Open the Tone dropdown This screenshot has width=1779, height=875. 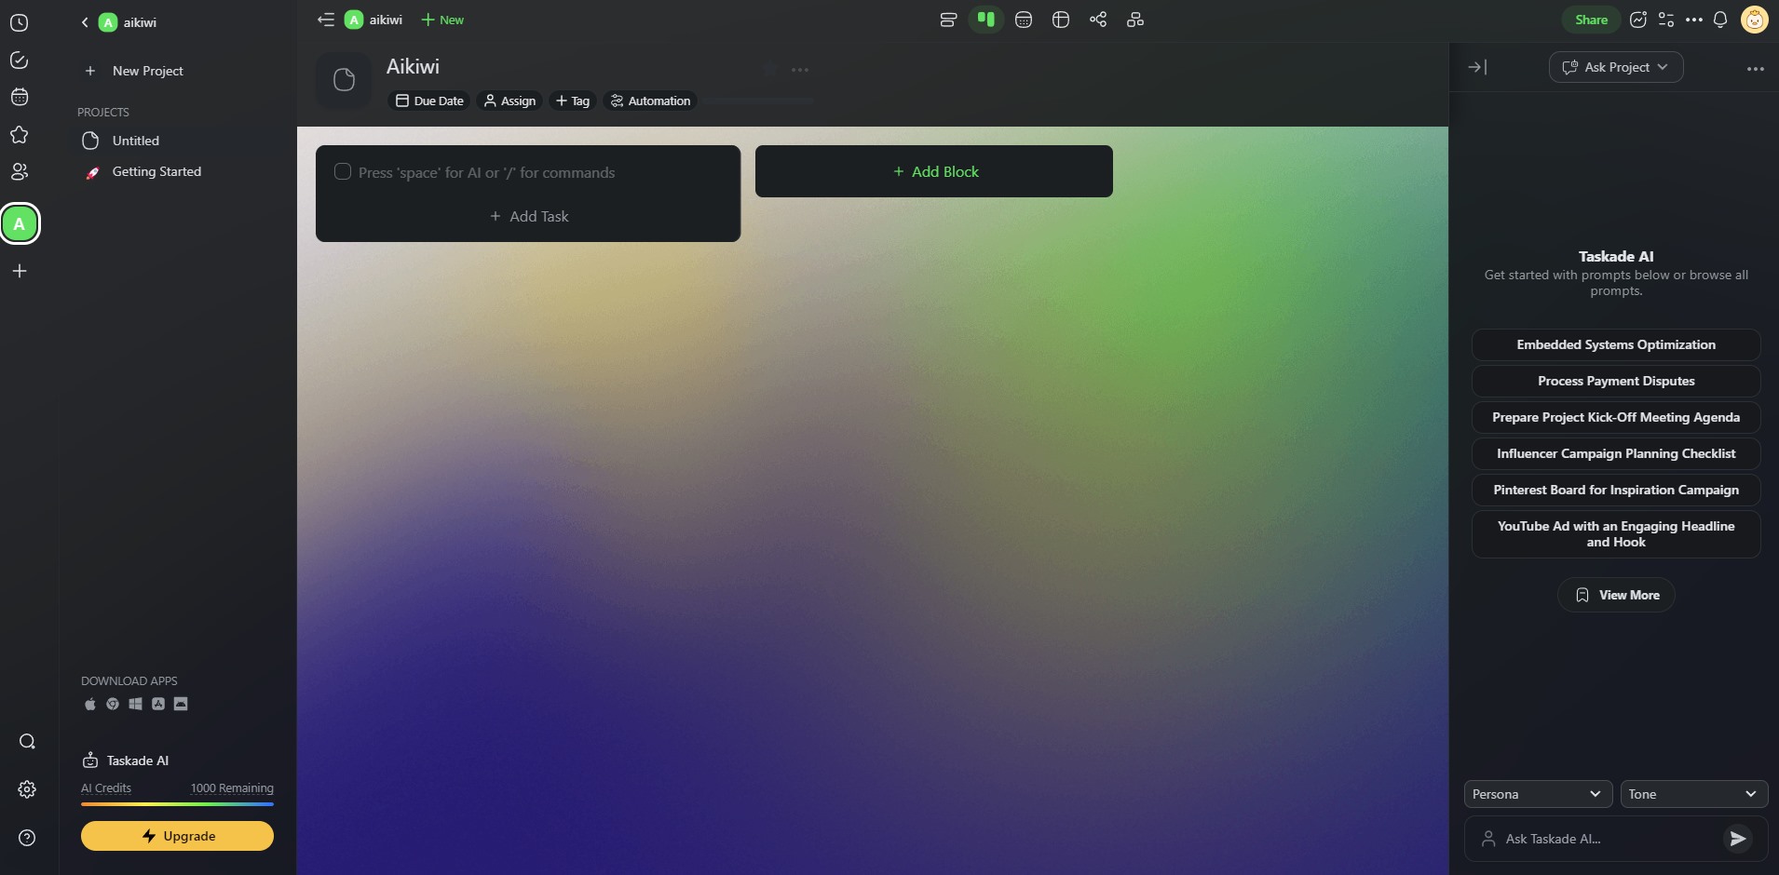tap(1693, 794)
